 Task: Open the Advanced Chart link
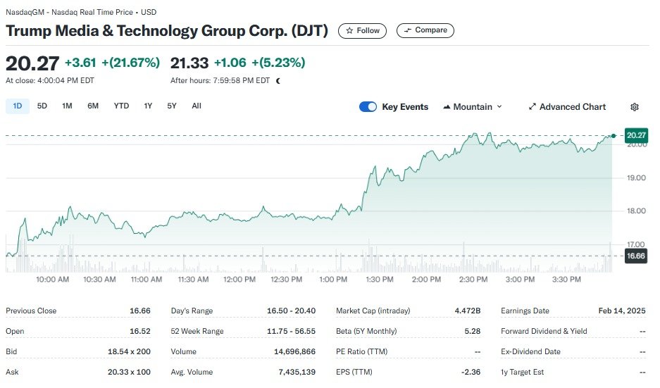tap(572, 107)
